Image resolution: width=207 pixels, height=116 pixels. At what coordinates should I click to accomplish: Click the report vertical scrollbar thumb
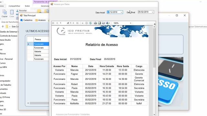154,48
